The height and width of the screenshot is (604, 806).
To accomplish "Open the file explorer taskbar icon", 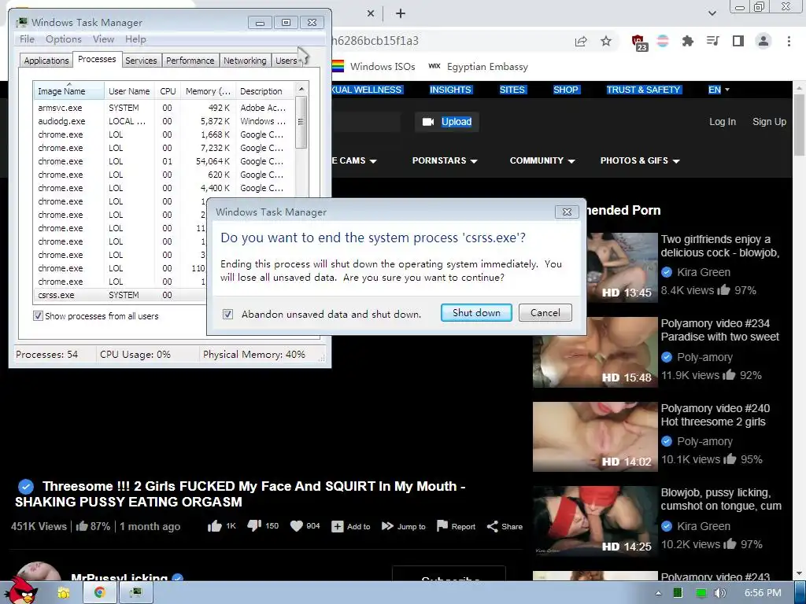I will point(63,593).
